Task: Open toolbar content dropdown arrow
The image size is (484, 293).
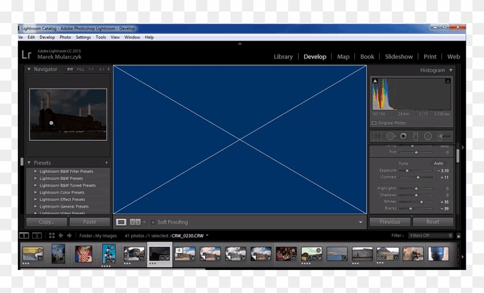Action: [x=360, y=222]
